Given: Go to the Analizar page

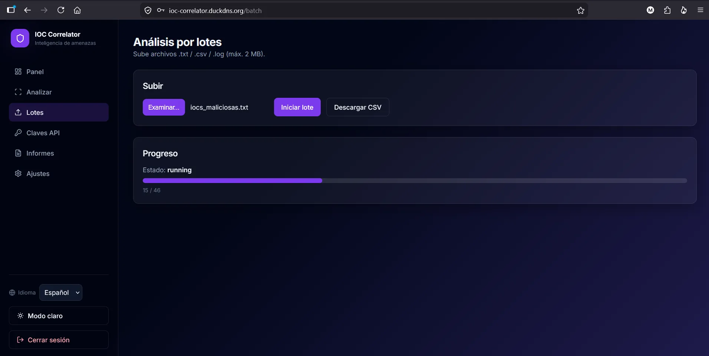Looking at the screenshot, I should 59,92.
